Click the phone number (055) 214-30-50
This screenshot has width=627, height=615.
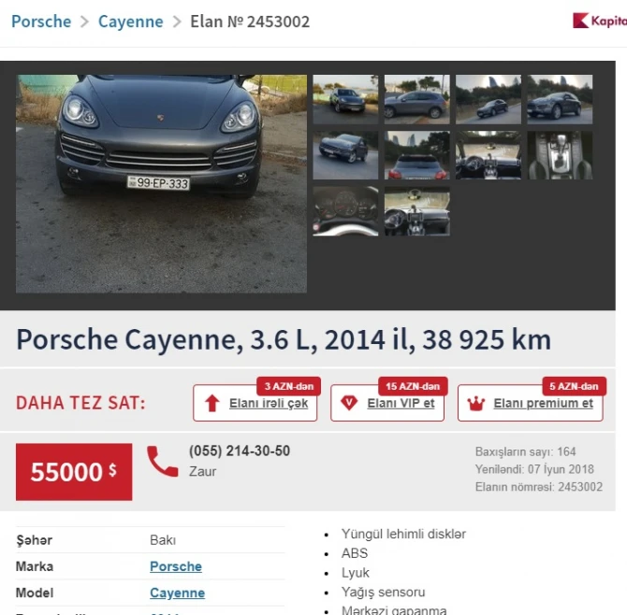tap(240, 451)
